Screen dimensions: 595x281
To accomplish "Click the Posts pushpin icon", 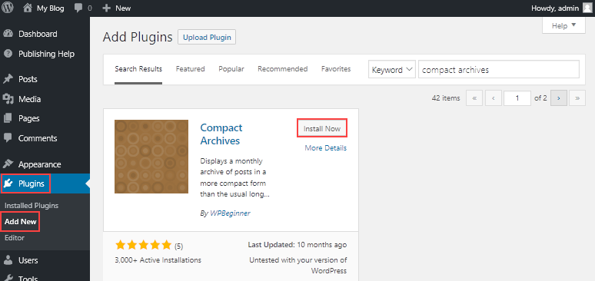I will [8, 79].
